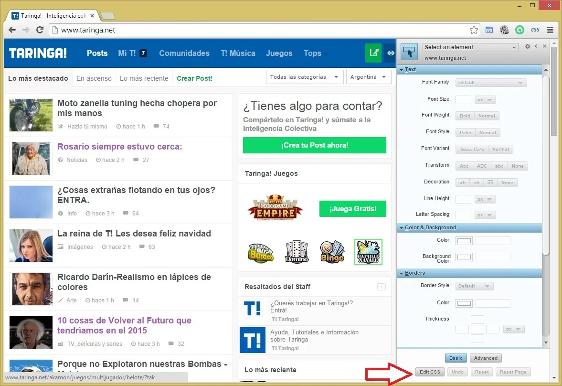
Task: Open CSS panel settings gear
Action: 528,46
